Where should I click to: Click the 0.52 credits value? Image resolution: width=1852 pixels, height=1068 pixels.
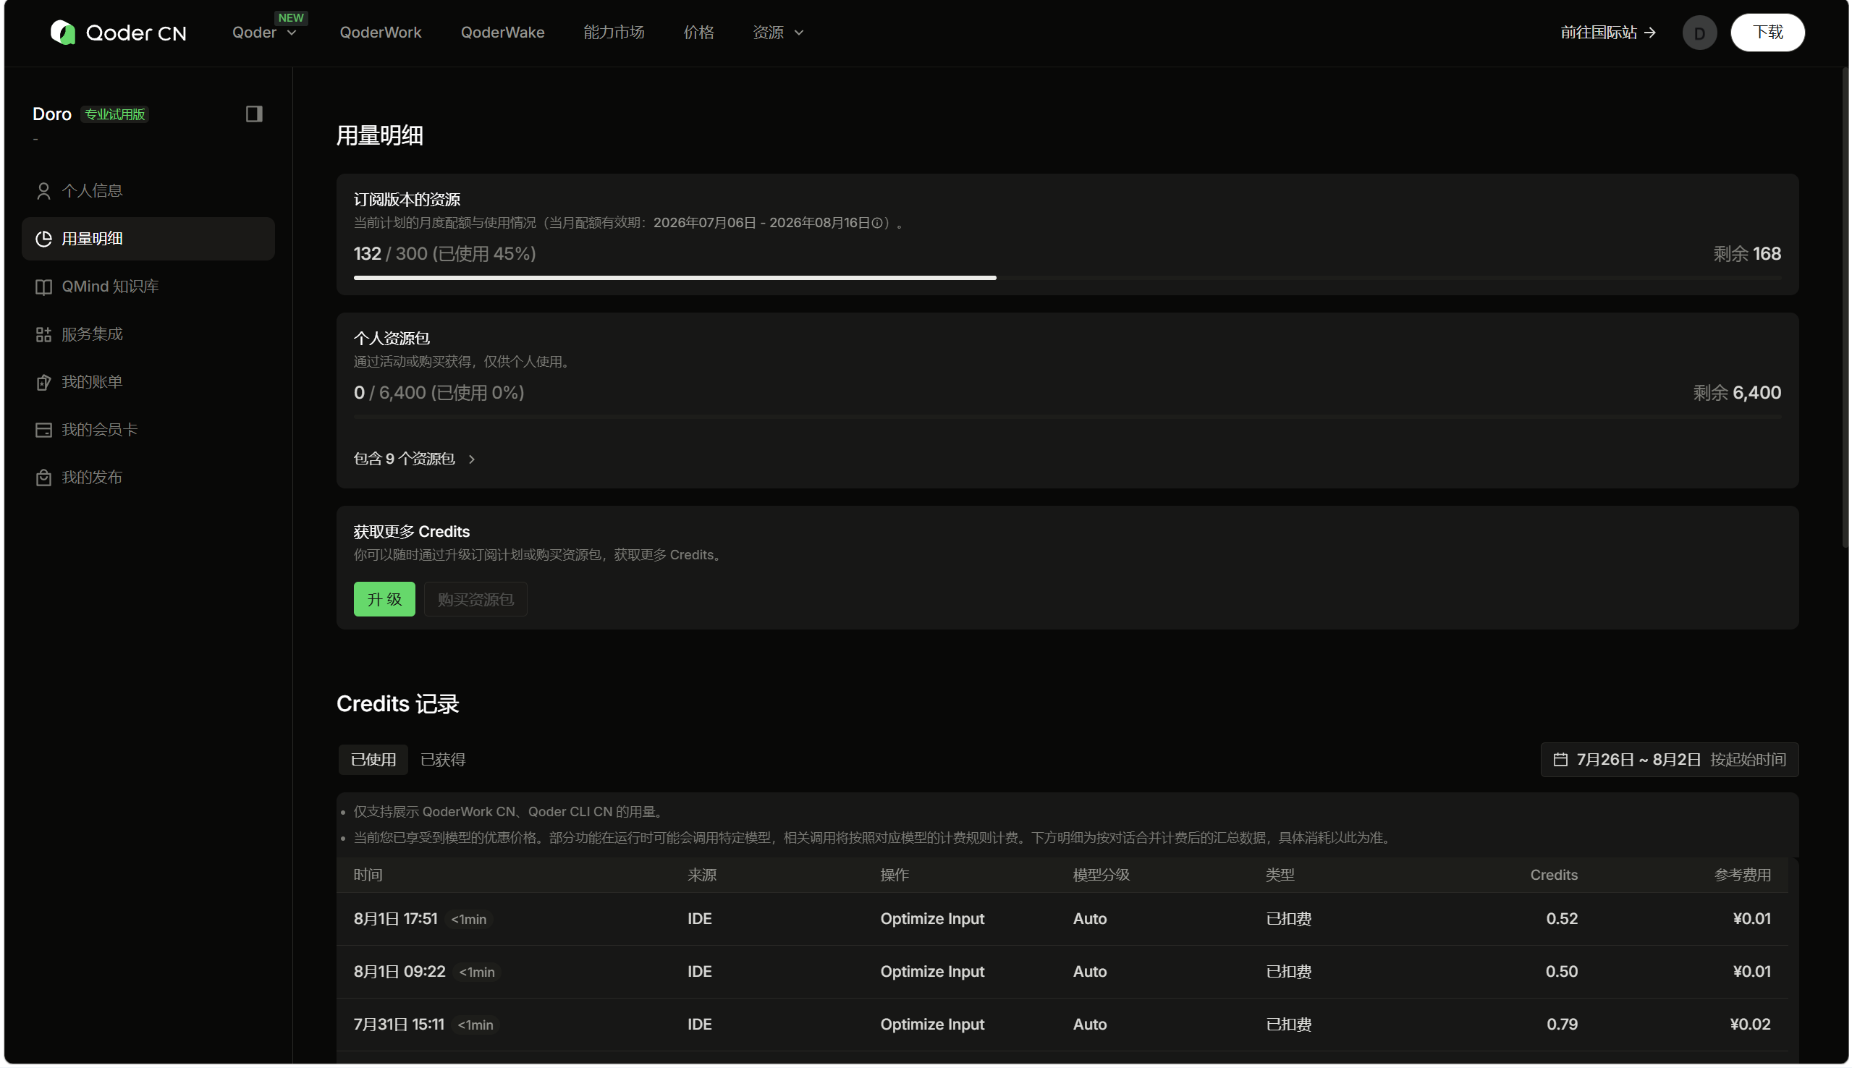(1562, 919)
